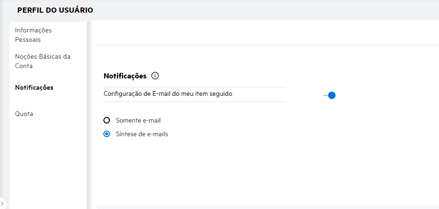Click the Síntese de e-mails label text
The height and width of the screenshot is (209, 439).
click(x=142, y=134)
